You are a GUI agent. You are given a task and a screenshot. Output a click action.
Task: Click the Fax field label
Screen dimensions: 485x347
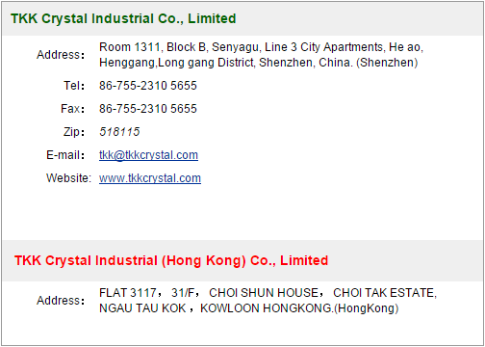[x=73, y=109]
